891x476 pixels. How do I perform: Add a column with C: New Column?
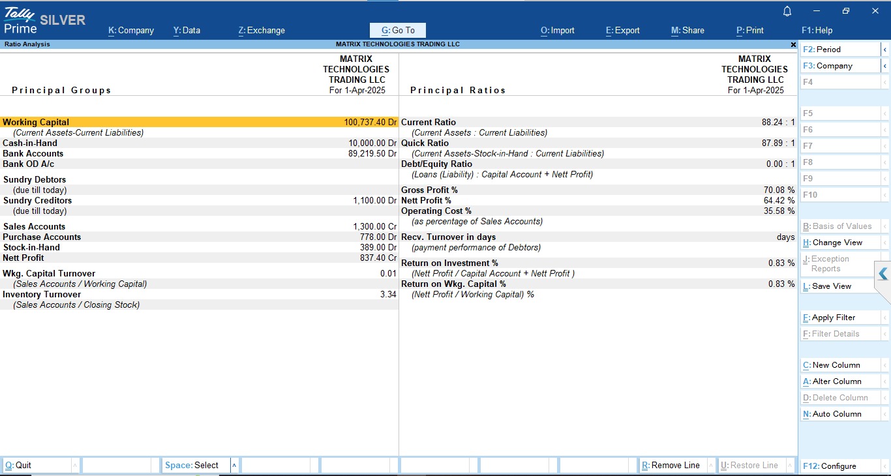pyautogui.click(x=836, y=365)
